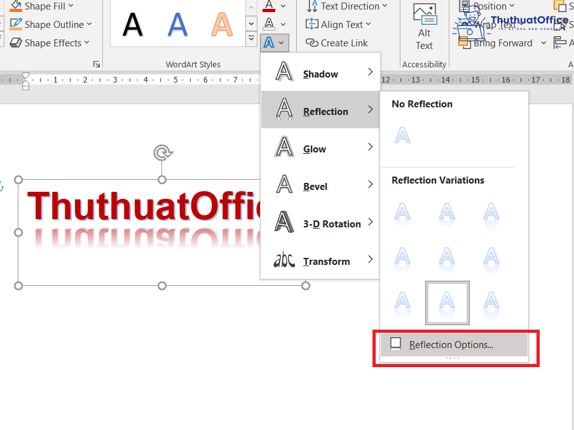The height and width of the screenshot is (430, 574).
Task: Select the No Reflection preset
Action: pos(402,136)
